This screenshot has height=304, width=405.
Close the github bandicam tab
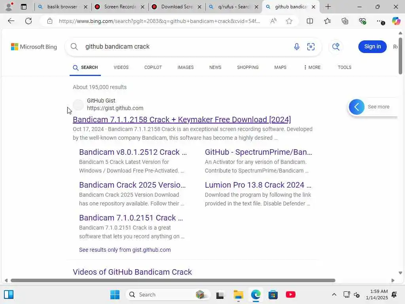(x=313, y=7)
